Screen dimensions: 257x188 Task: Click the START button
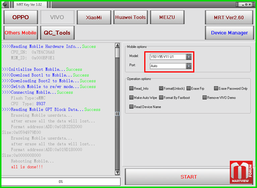189,177
